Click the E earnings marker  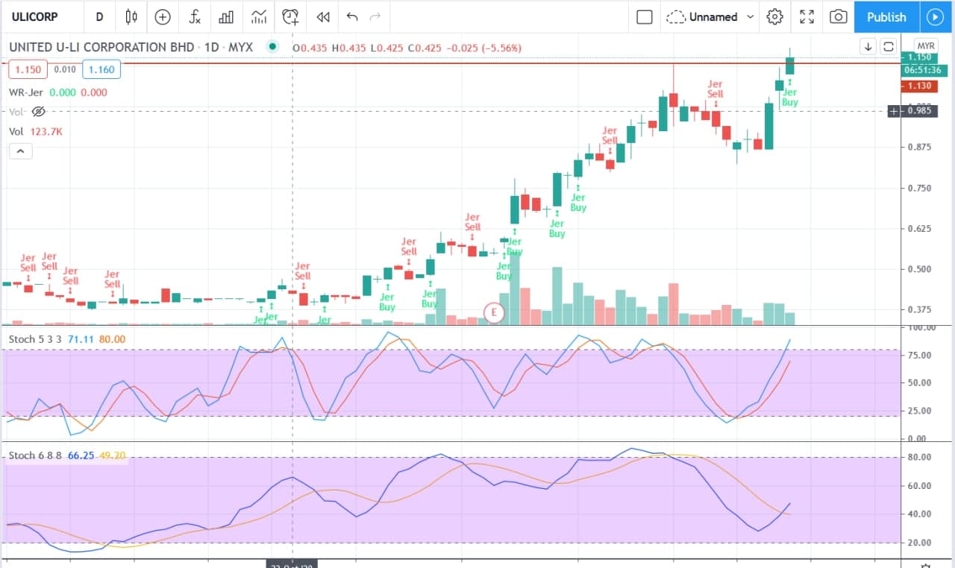point(494,312)
